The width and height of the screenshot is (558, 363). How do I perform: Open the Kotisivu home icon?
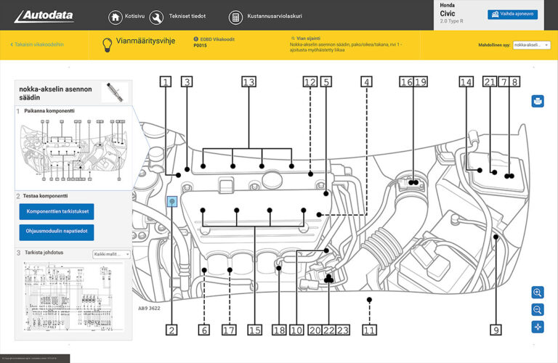(x=116, y=17)
